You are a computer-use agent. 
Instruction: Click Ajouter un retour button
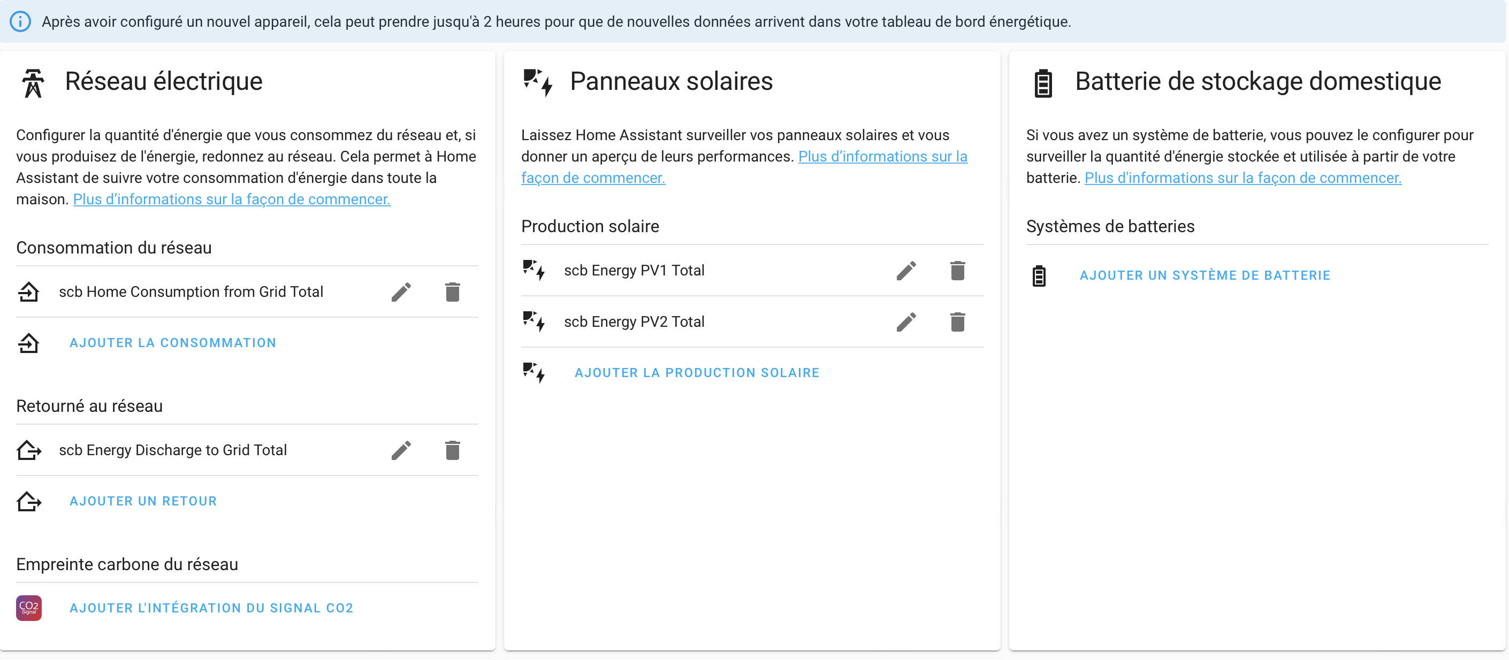tap(143, 501)
